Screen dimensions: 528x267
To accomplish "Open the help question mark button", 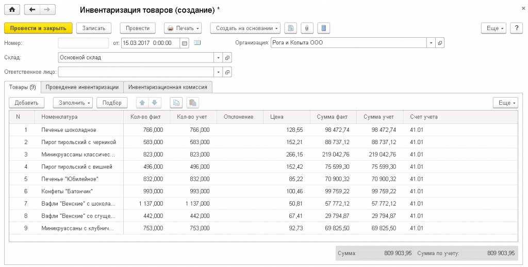I will point(517,28).
